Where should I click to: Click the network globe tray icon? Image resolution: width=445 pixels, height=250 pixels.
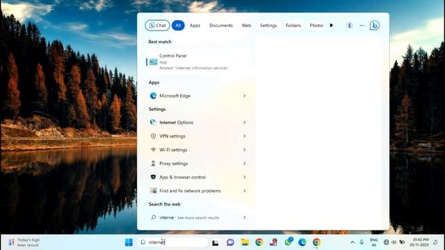click(x=387, y=242)
